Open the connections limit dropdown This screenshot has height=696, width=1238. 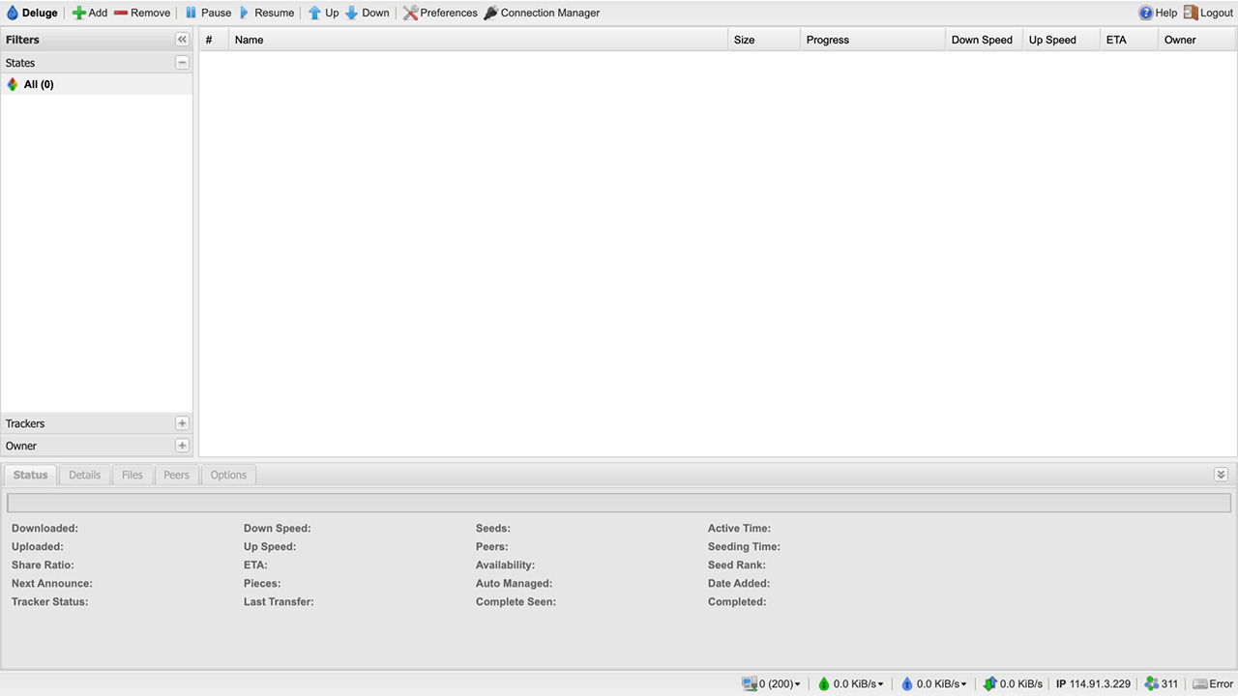click(x=772, y=683)
